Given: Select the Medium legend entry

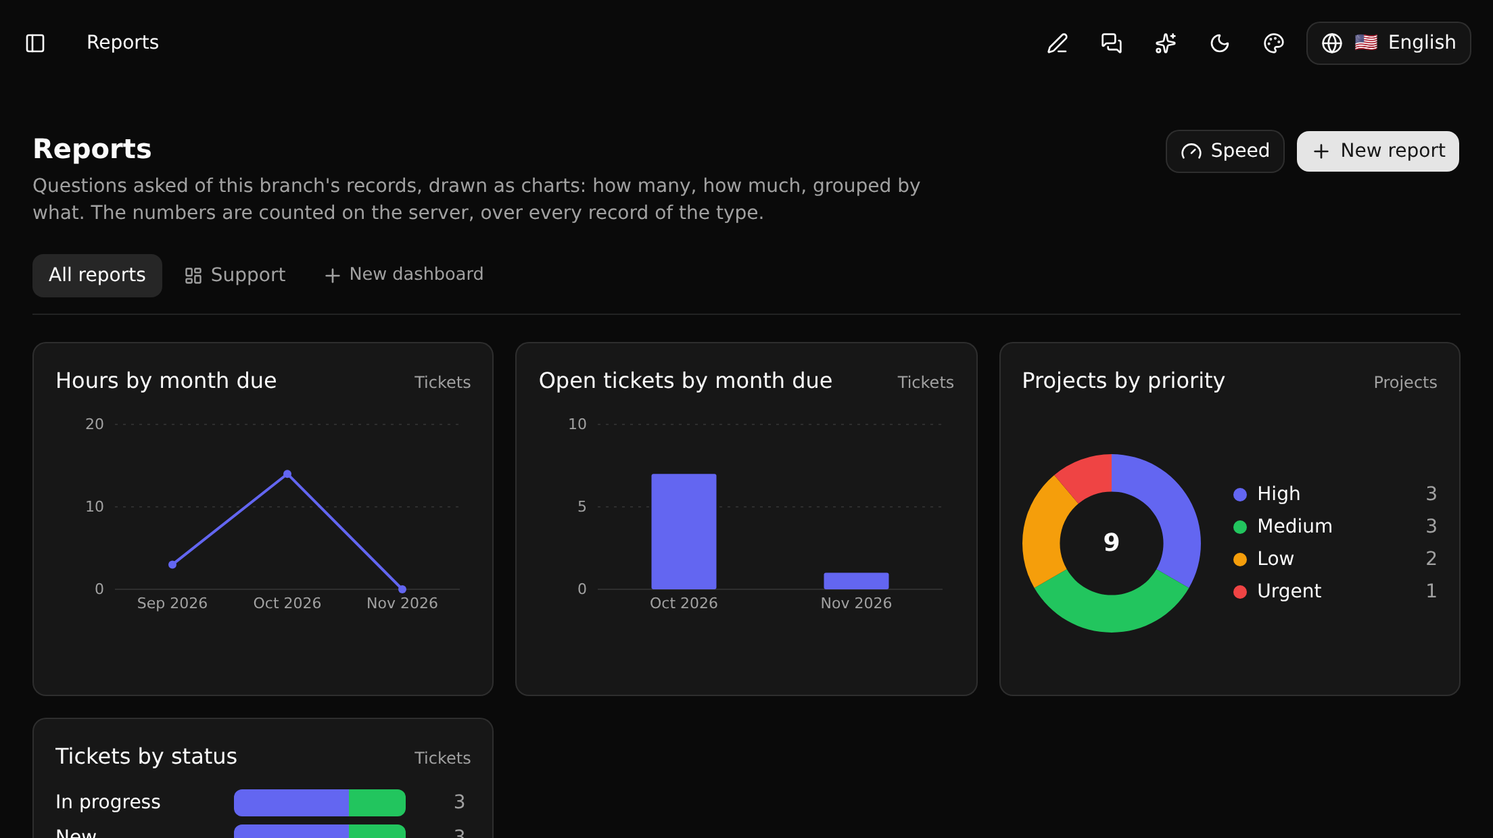Looking at the screenshot, I should pyautogui.click(x=1335, y=526).
